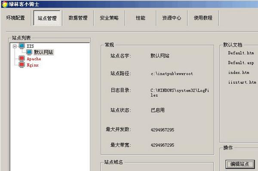
Task: Click the red Nginx server icon
Action: 22,65
